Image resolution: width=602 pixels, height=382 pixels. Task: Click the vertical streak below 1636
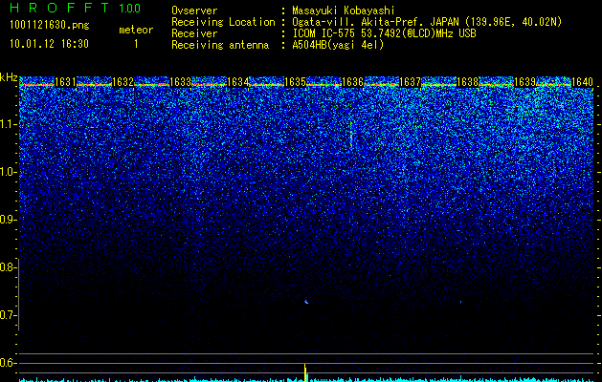pyautogui.click(x=351, y=134)
